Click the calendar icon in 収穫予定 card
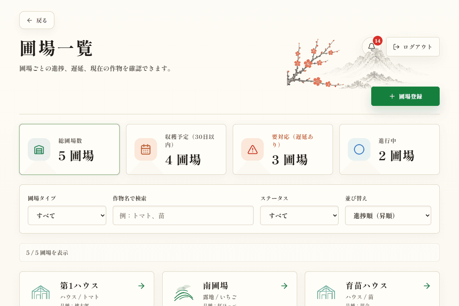Screen dimensions: 459x306 pos(146,150)
